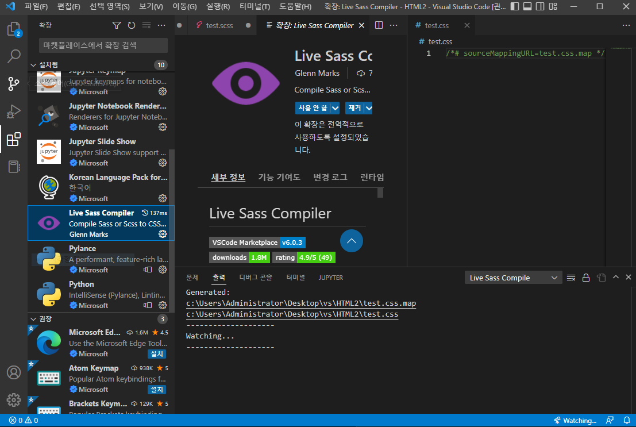Open the Run and Debug view
This screenshot has width=636, height=427.
click(x=14, y=111)
